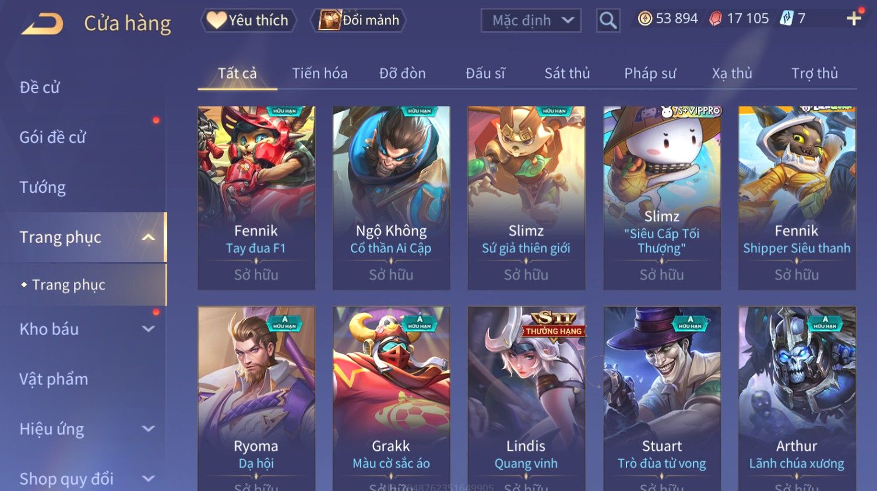877x491 pixels.
Task: Open Đổi mảnh shard exchange
Action: (x=360, y=20)
